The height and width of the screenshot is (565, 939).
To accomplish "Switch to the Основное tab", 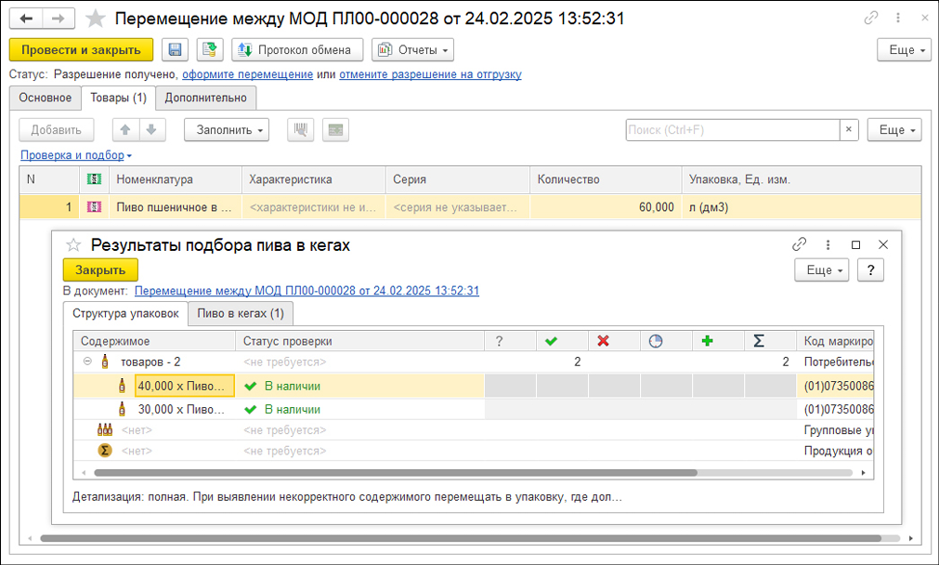I will [45, 98].
